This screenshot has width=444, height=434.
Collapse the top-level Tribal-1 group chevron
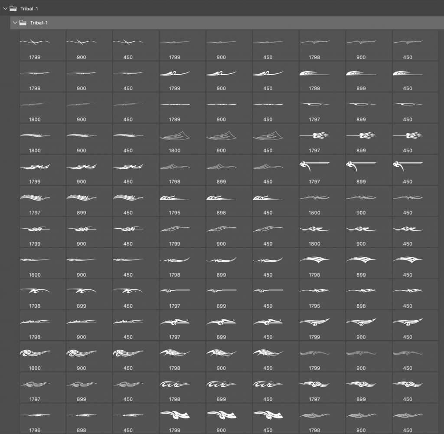point(5,8)
